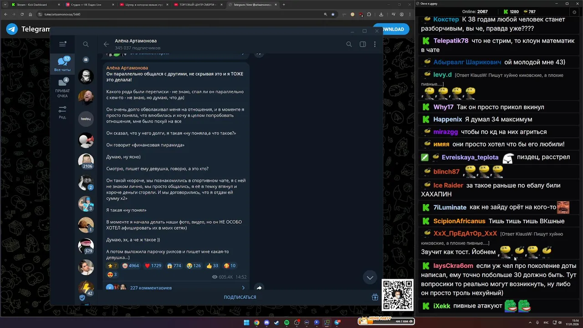Open the Telegram hamburger menu
This screenshot has height=328, width=583.
tap(62, 44)
